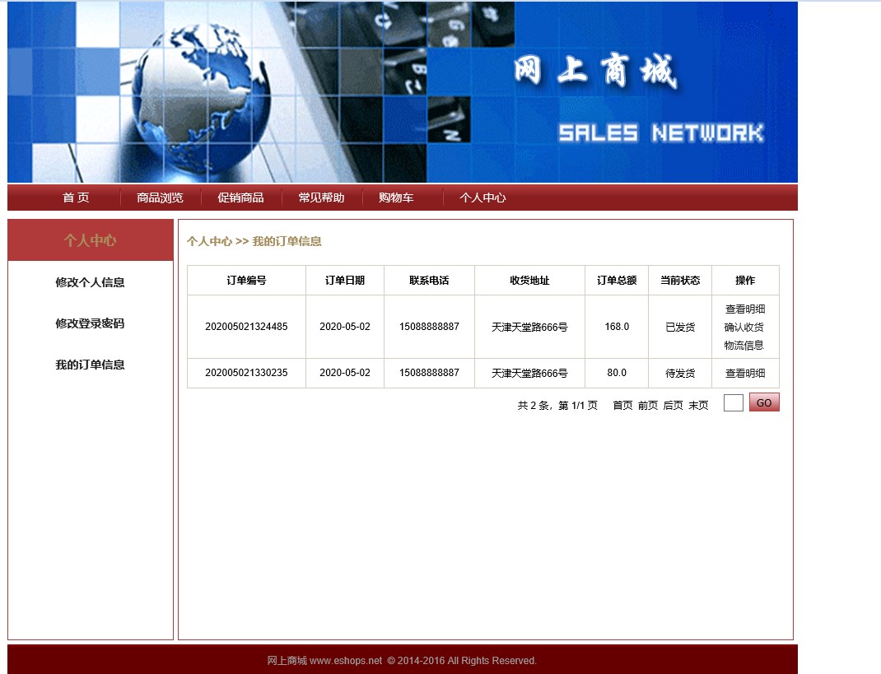Open 修改个人信息 in the sidebar

tap(90, 282)
